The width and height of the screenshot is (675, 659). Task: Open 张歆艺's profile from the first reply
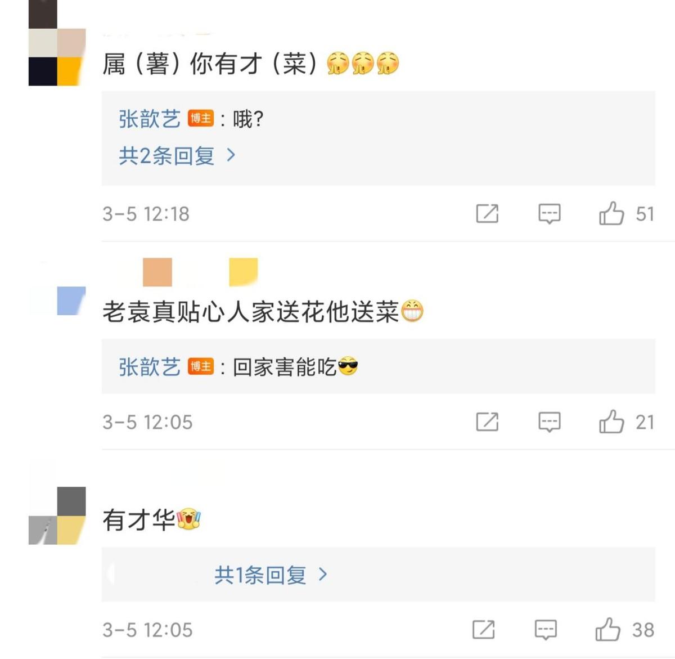click(148, 118)
